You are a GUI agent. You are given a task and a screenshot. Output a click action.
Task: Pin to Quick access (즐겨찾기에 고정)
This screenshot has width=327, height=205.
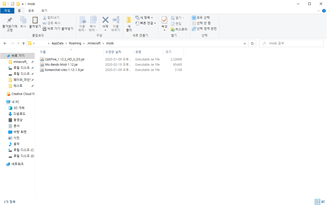click(10, 24)
